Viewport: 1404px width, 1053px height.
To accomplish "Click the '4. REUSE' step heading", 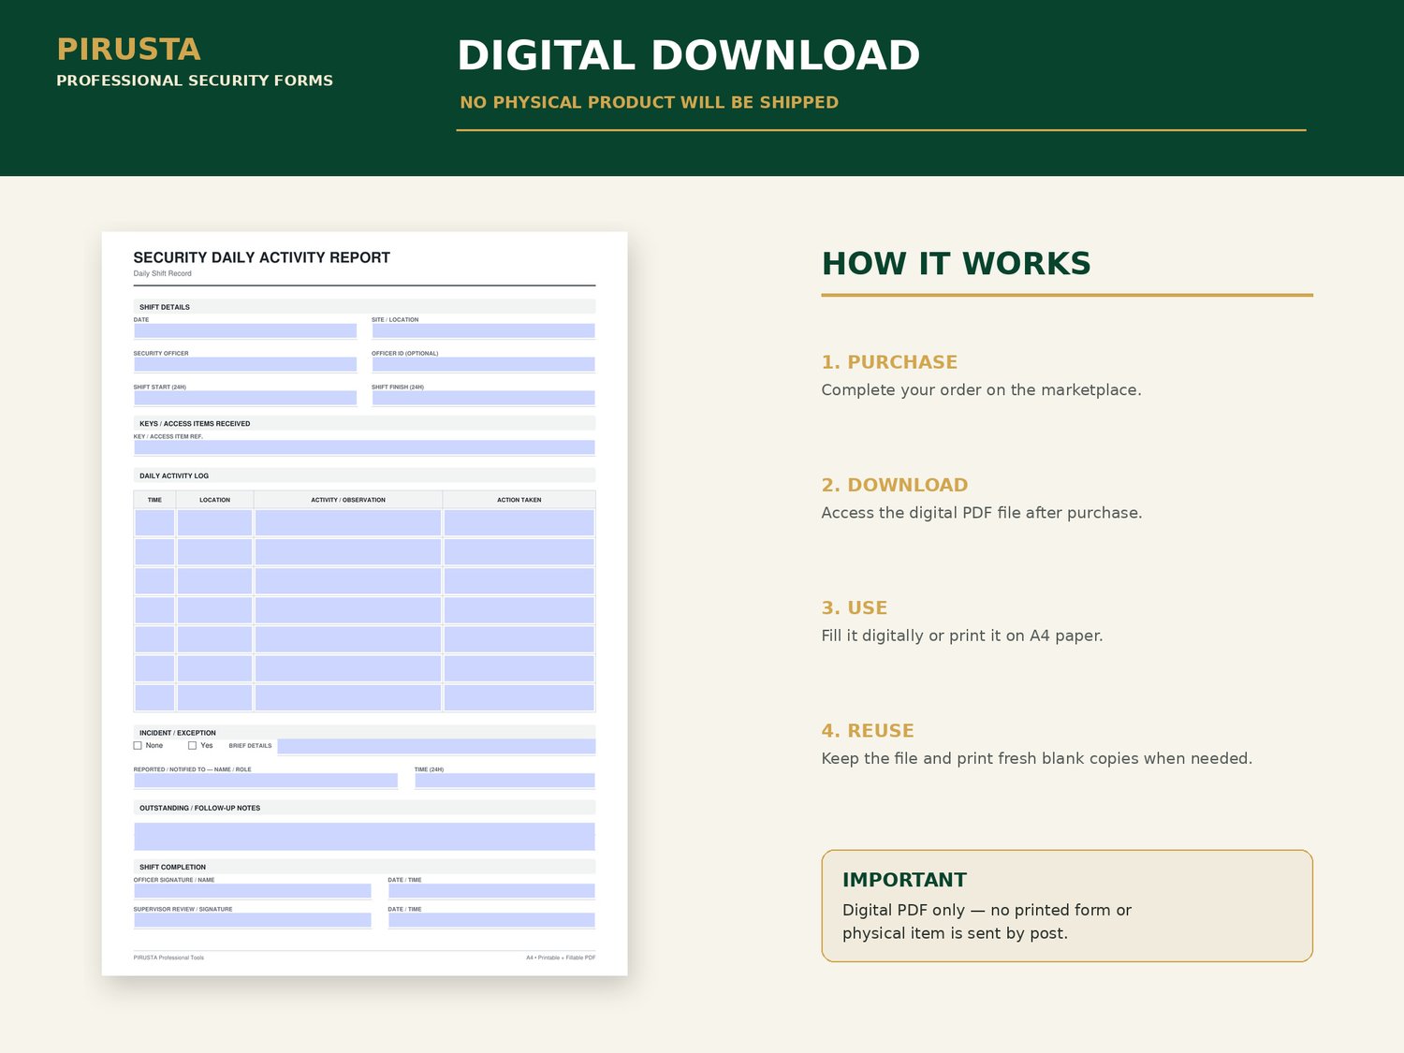I will [x=868, y=731].
